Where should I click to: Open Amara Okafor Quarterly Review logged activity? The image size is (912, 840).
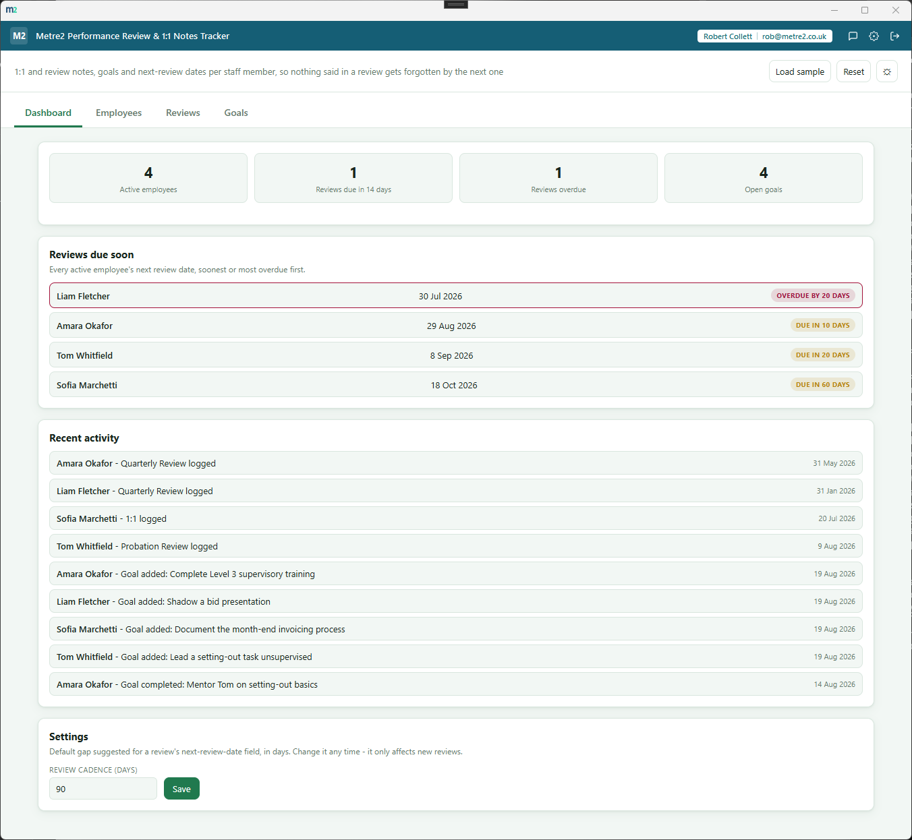[x=456, y=463]
